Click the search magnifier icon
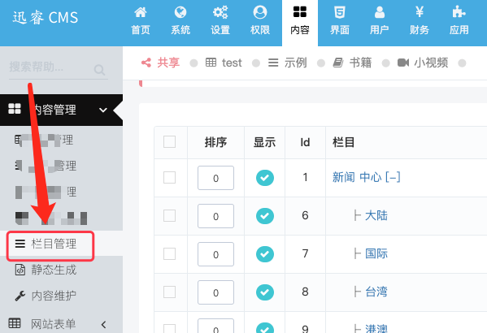 (x=99, y=70)
